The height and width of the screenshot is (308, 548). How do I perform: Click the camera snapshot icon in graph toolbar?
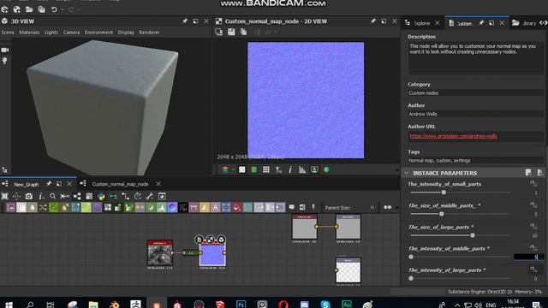click(29, 196)
